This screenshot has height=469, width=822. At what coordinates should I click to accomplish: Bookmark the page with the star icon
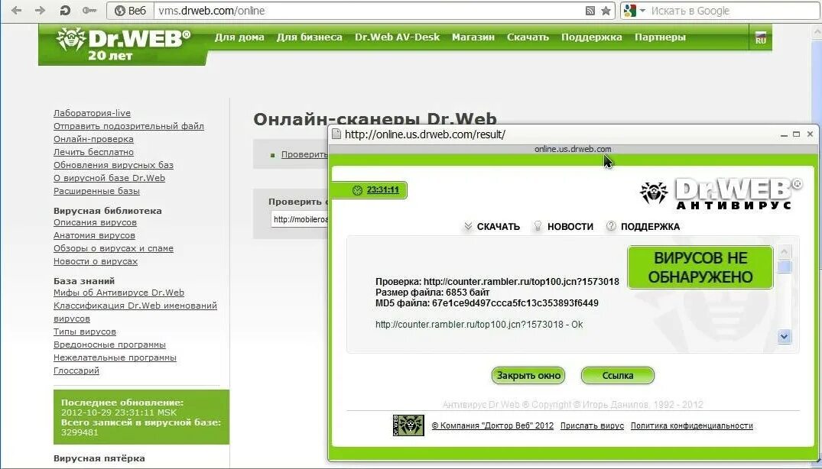pos(606,11)
